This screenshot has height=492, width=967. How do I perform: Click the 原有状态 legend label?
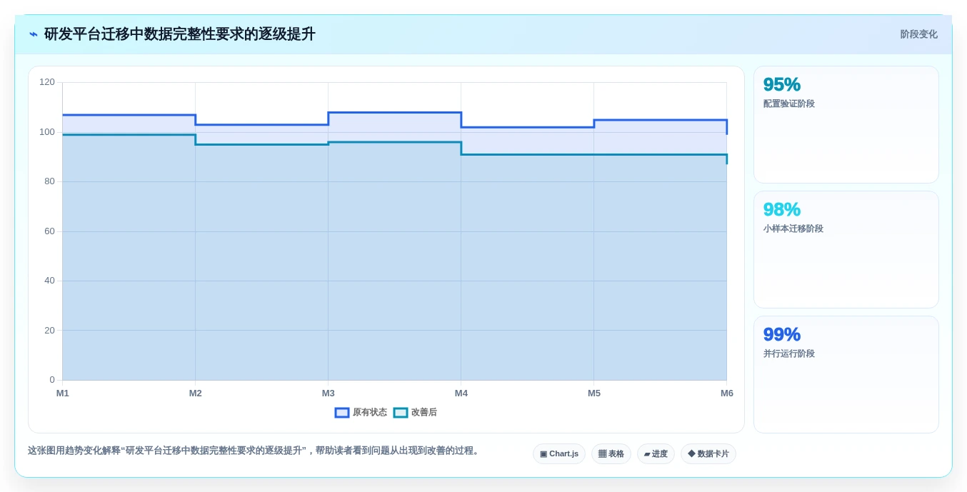370,413
